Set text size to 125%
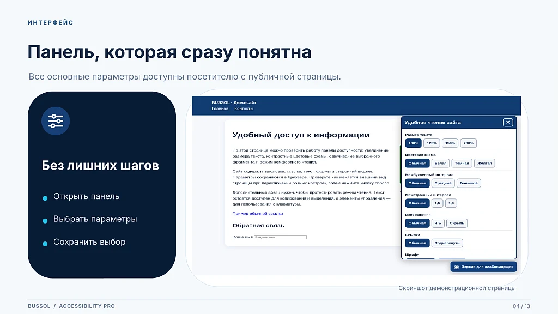This screenshot has width=558, height=314. coord(432,143)
